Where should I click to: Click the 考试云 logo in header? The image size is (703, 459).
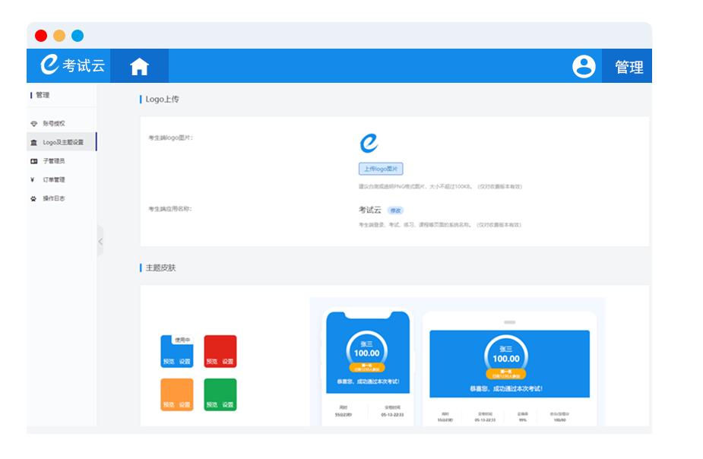[72, 66]
